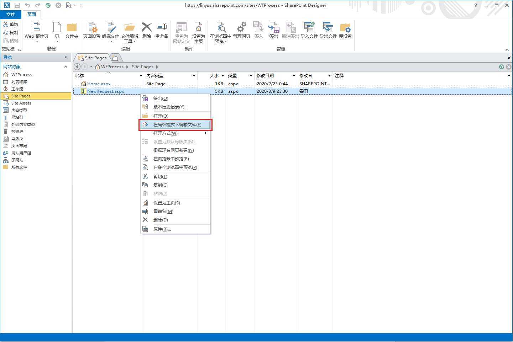Choose 签出(O) in context menu
513x342 pixels.
(x=175, y=98)
